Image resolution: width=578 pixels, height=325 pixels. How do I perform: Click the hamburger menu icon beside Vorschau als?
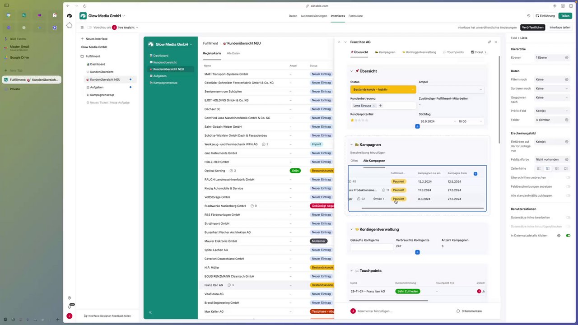82,28
